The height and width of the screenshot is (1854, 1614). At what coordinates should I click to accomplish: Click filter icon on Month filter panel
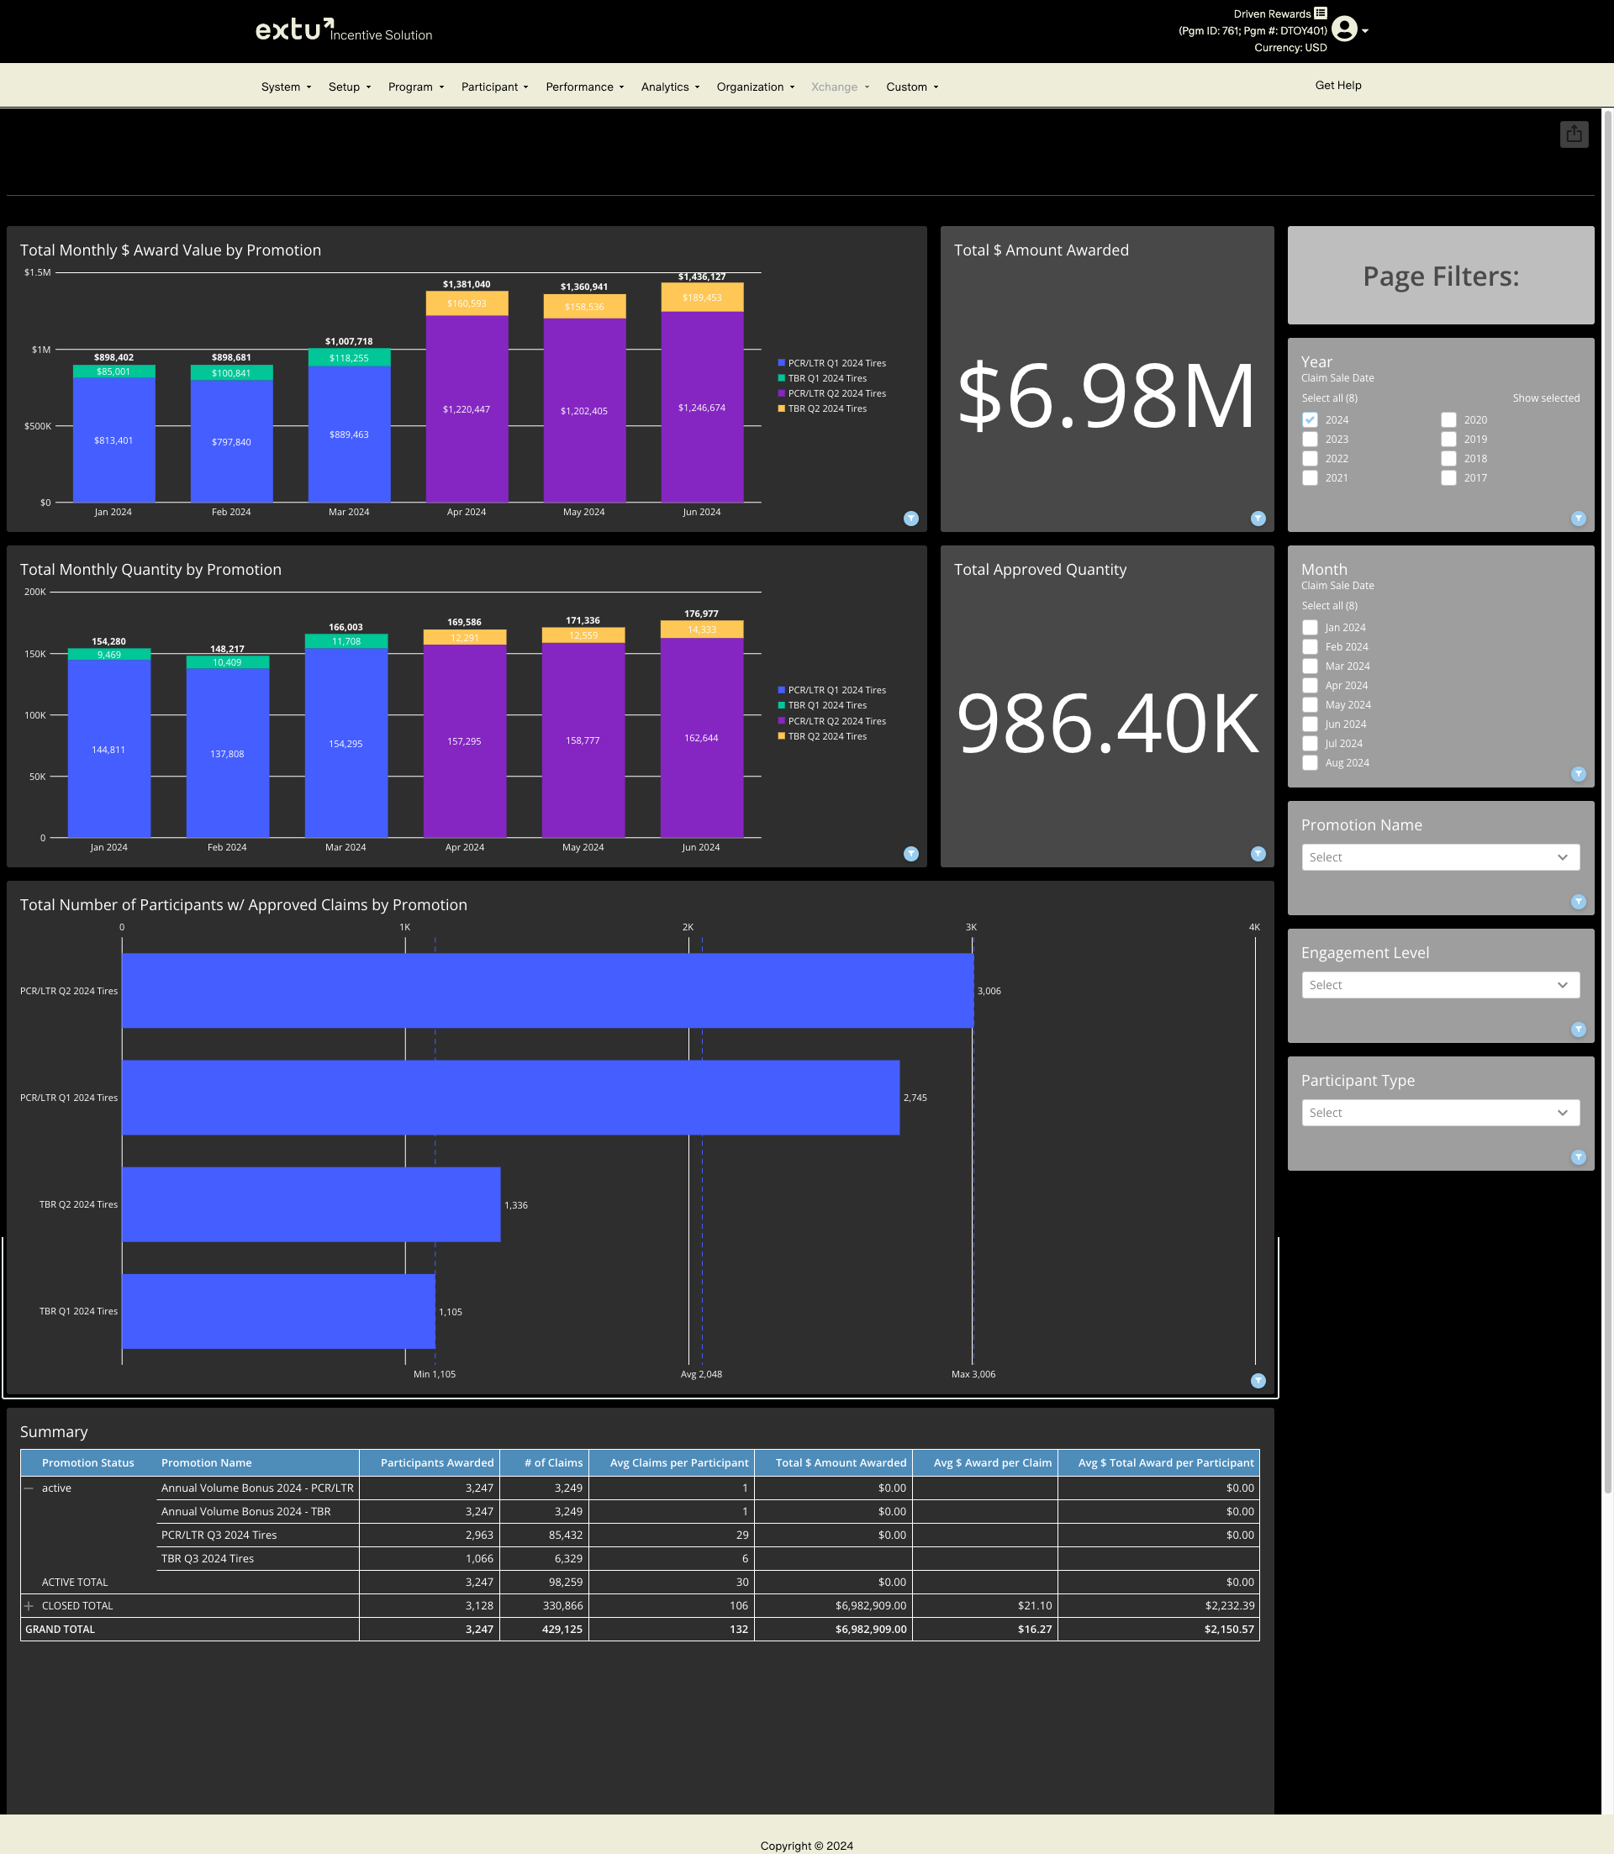pos(1578,773)
